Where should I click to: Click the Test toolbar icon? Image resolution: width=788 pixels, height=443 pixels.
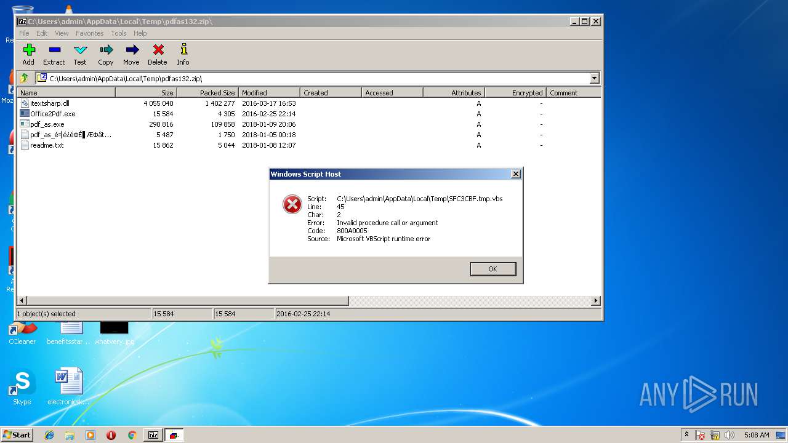(x=80, y=54)
